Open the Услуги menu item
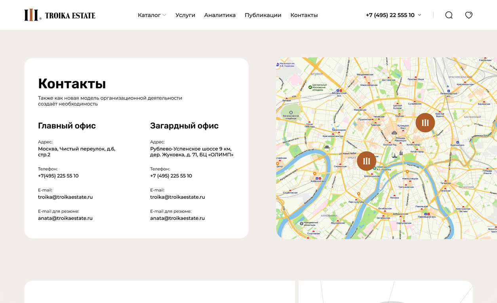The height and width of the screenshot is (303, 497). pyautogui.click(x=185, y=15)
